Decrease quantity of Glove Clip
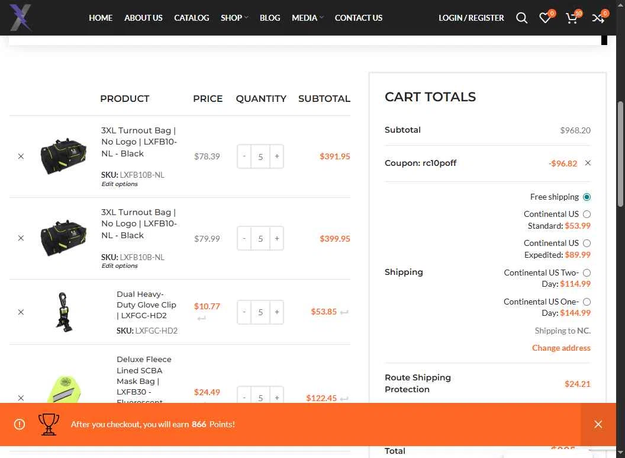Screen dimensions: 625x458 click(244, 312)
